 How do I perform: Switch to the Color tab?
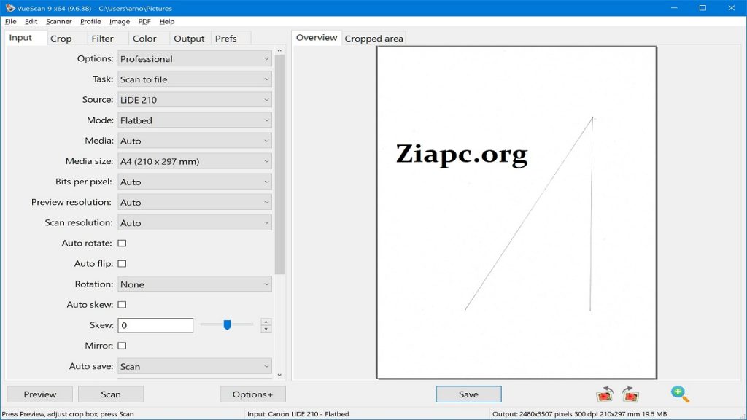pos(144,39)
